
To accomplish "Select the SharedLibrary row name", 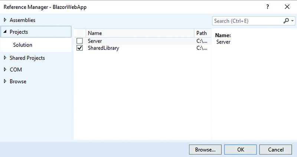I will click(104, 48).
